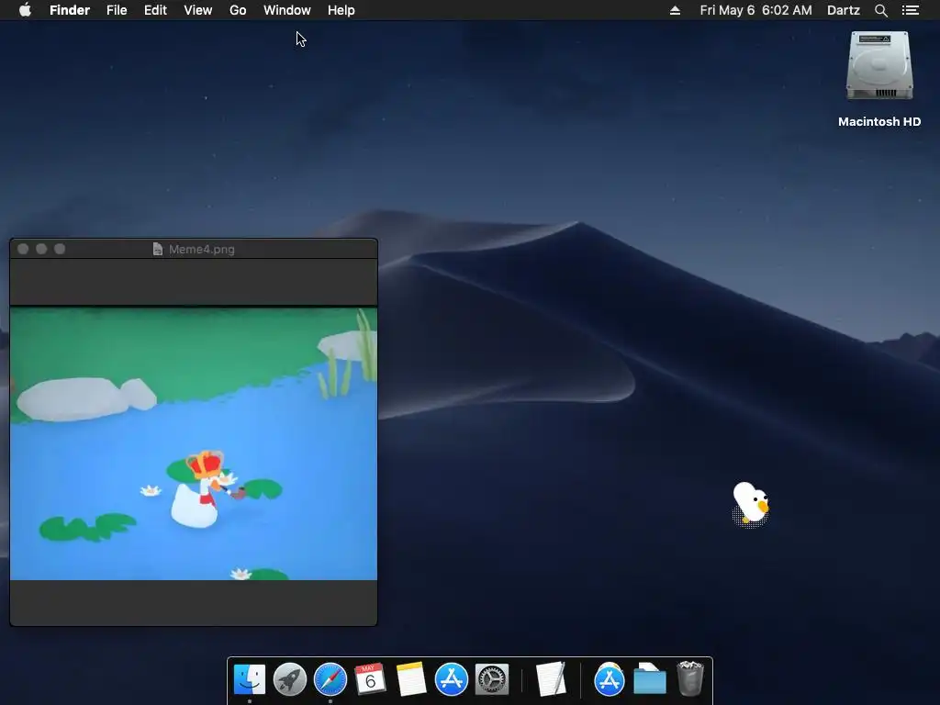Click the white desktop goose
This screenshot has width=940, height=705.
point(751,504)
